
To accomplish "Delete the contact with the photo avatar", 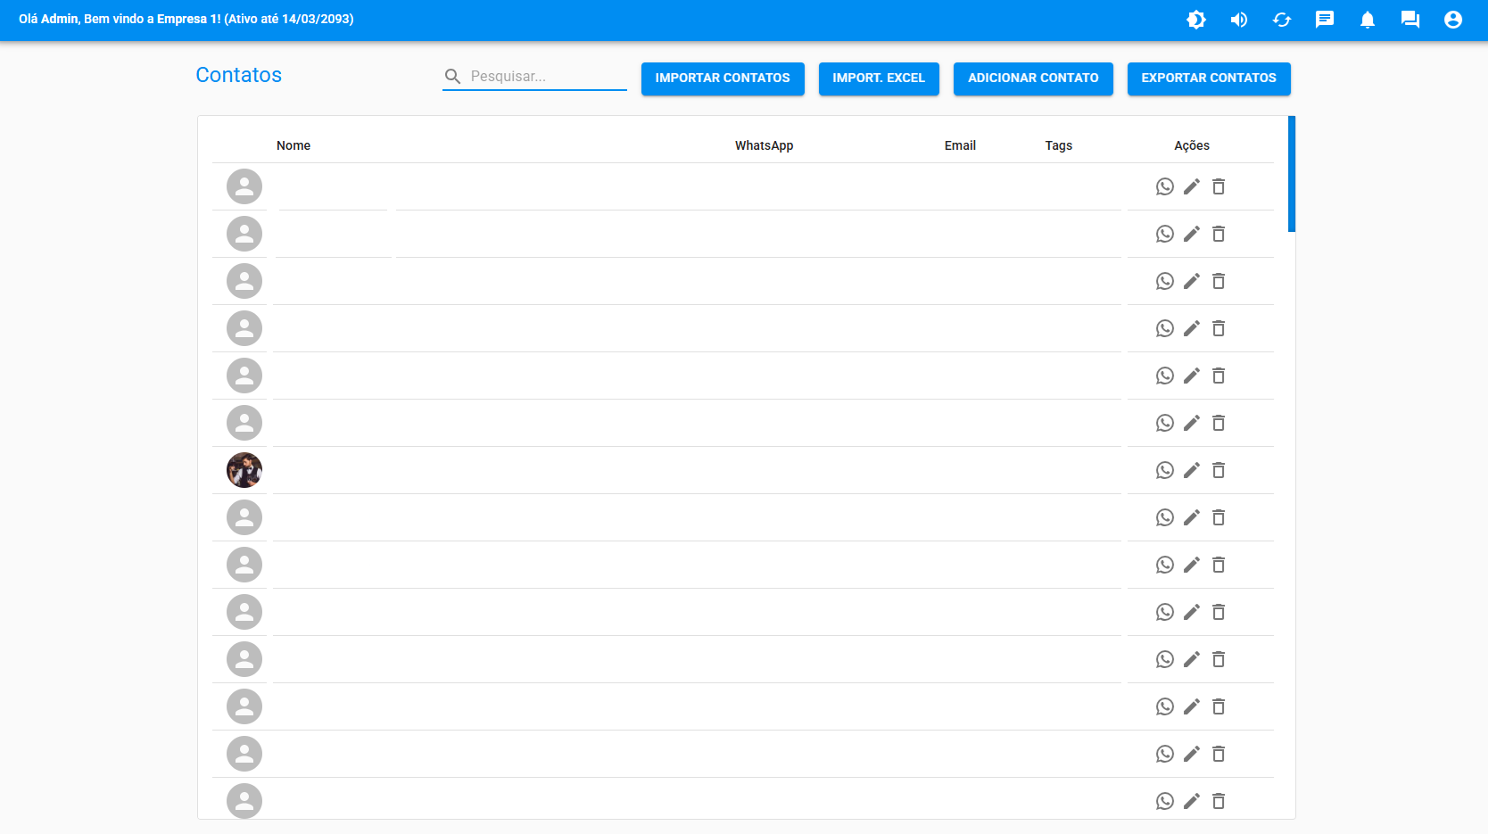I will [1219, 470].
